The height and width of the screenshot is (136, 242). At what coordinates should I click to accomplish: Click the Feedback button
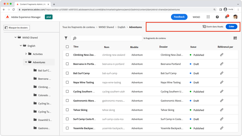[x=179, y=17]
